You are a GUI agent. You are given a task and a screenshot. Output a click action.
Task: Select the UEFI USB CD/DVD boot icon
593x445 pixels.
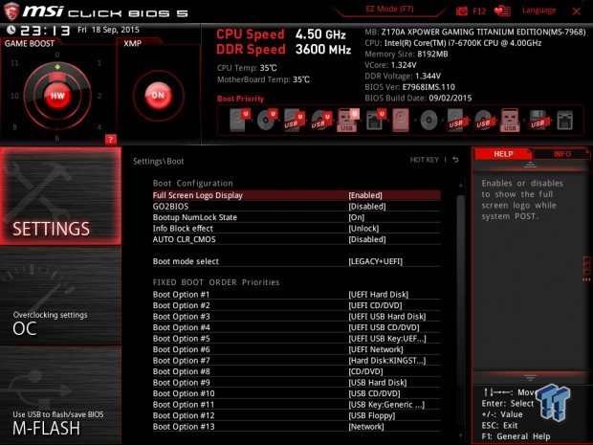tap(321, 121)
